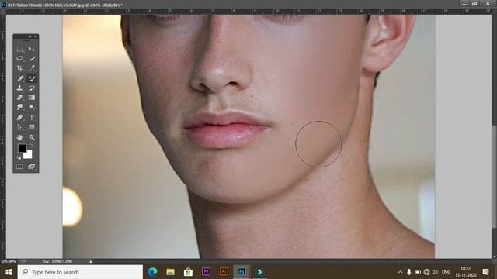This screenshot has width=497, height=279.
Task: Open the white background color picker
Action: [x=29, y=155]
